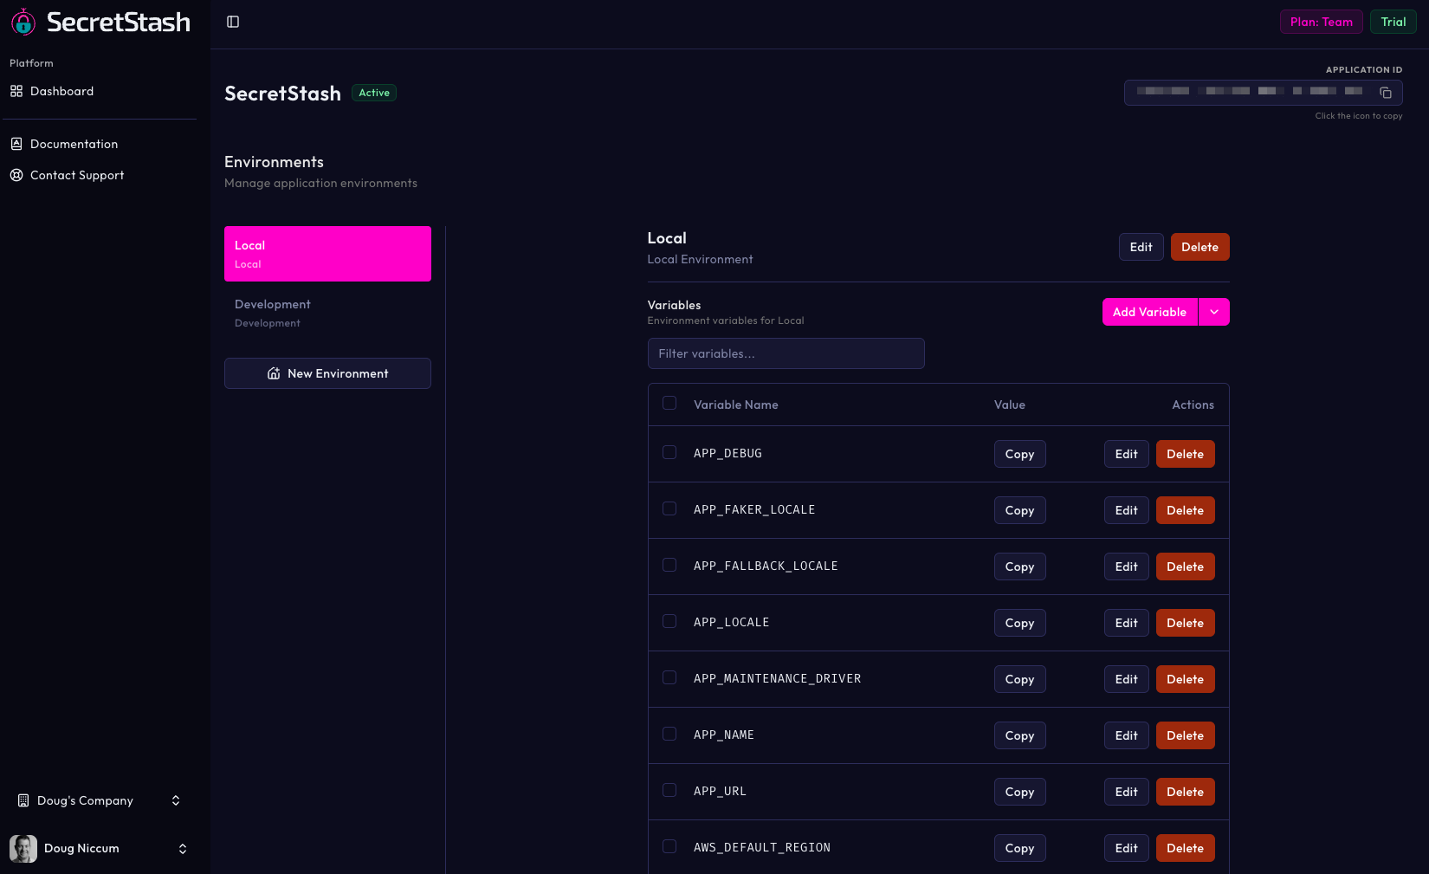Check the APP_URL row checkbox
1429x874 pixels.
pos(669,790)
